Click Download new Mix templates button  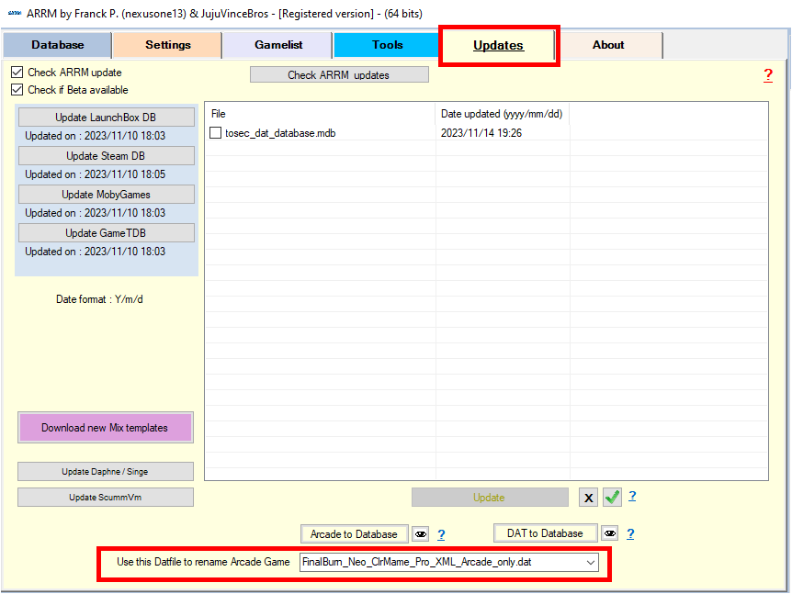coord(105,428)
